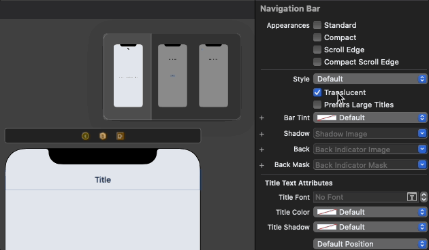Click the Title Shadow color swatch
The image size is (429, 250).
point(327,227)
